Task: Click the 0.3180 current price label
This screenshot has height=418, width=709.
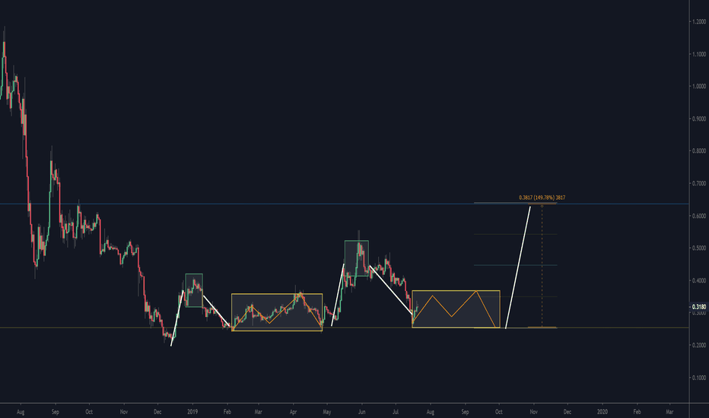Action: 698,307
